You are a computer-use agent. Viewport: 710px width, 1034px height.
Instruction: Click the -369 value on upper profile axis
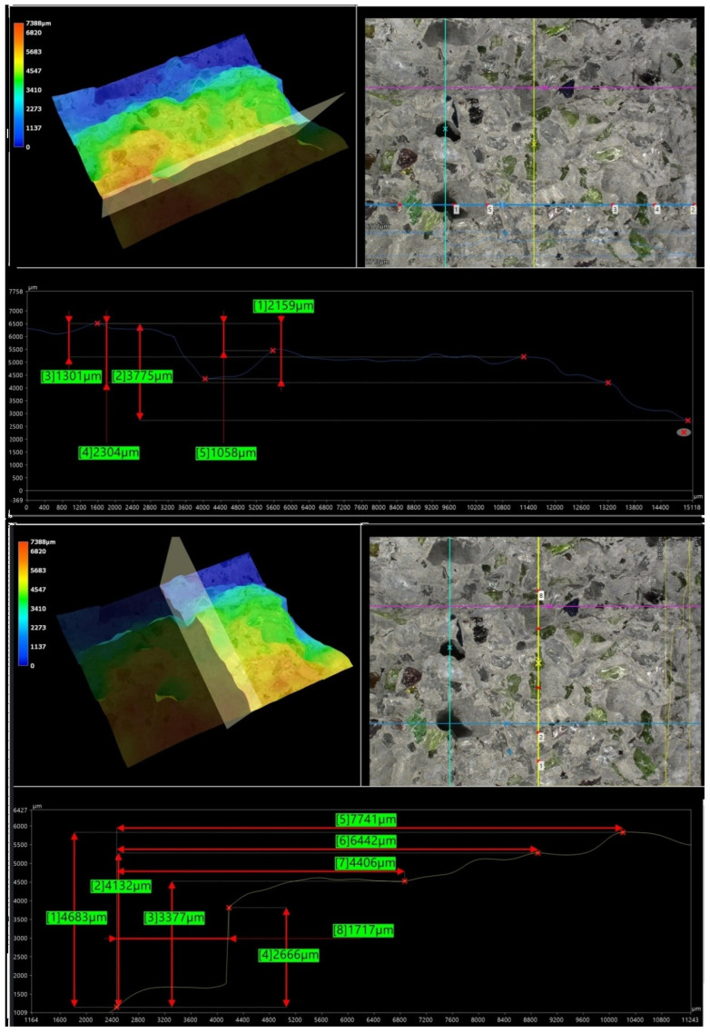(x=15, y=499)
